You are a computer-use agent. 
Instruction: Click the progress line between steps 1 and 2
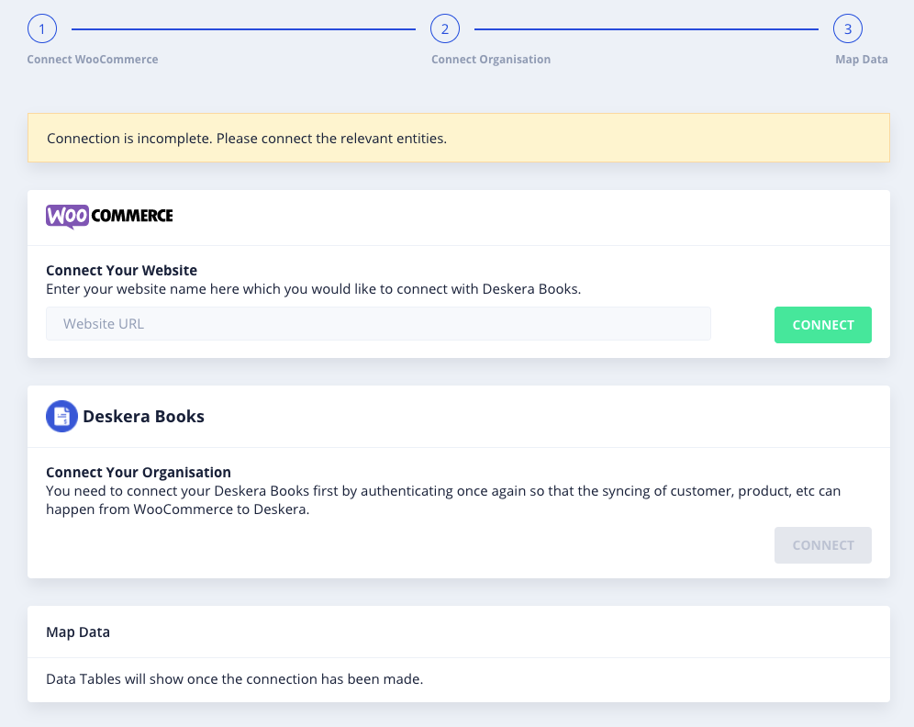244,28
